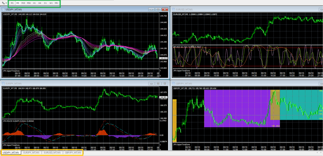Click the GBPJPY_MT,M5 window title text
The image size is (323, 156).
[x=184, y=83]
